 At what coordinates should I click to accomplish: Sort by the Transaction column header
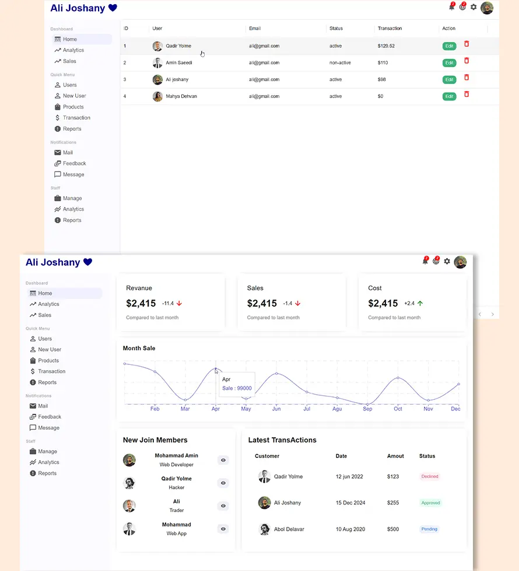point(390,29)
